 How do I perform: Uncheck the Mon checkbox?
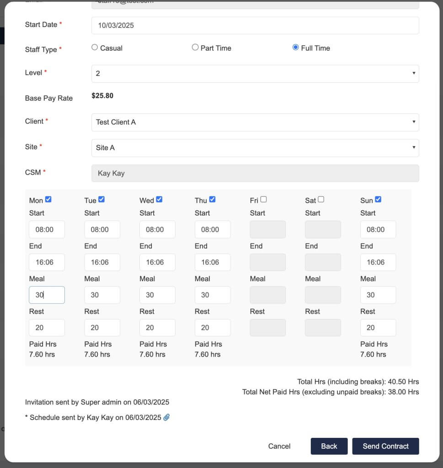tap(48, 199)
